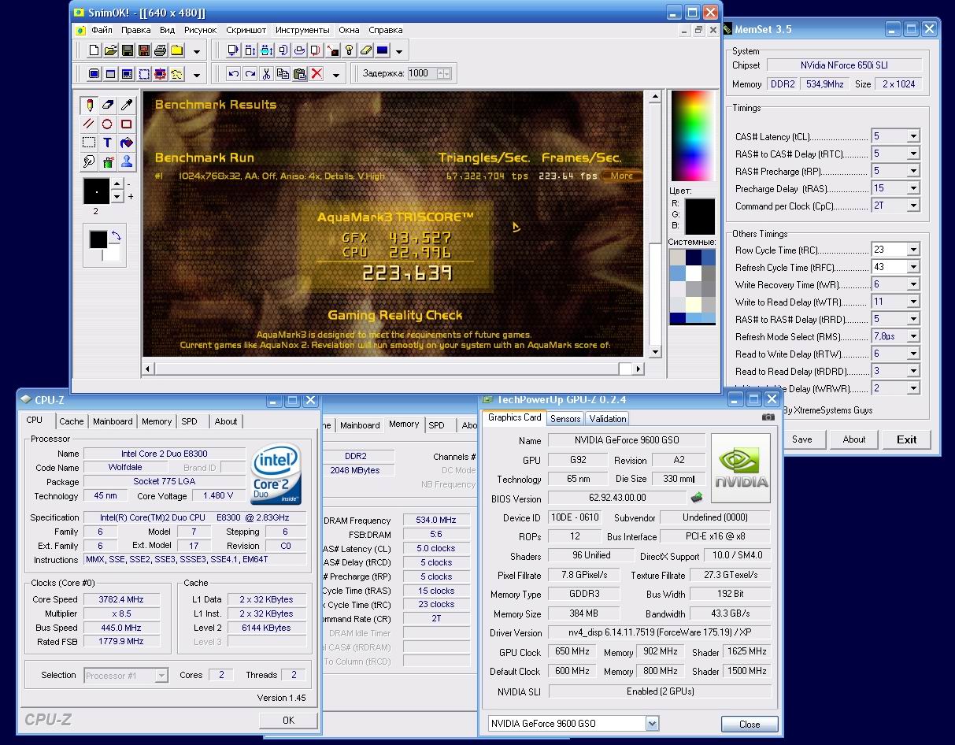This screenshot has width=955, height=745.
Task: Click the black foreground color square in the left tool panel
Action: [98, 239]
